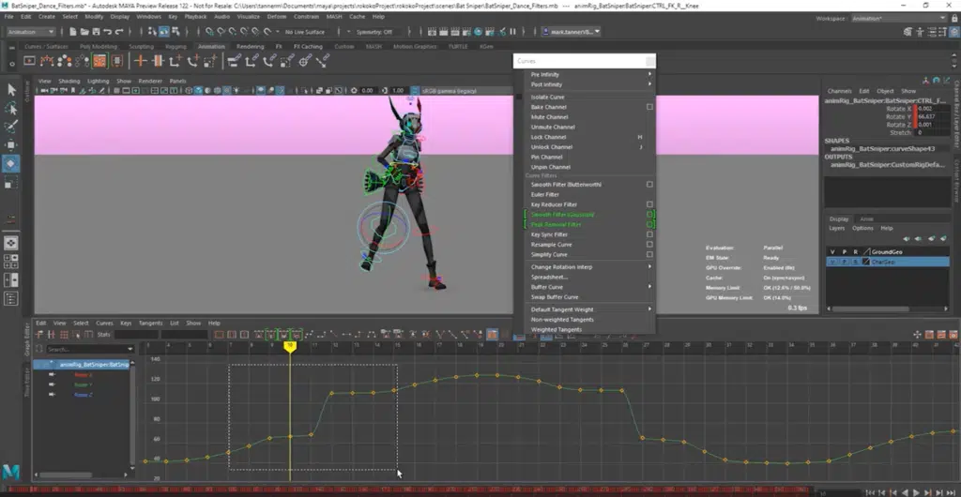This screenshot has width=961, height=497.
Task: Open Smooth Filter (Butterworth) options box
Action: tap(649, 184)
